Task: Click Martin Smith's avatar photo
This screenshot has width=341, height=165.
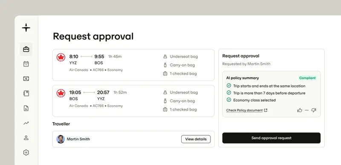Action: click(x=61, y=139)
